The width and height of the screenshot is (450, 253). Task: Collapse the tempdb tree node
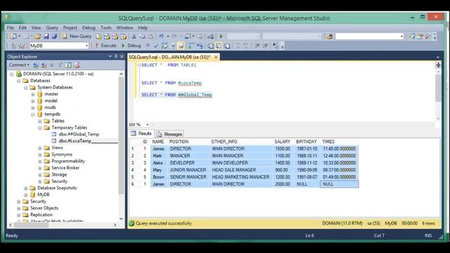click(x=33, y=114)
